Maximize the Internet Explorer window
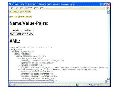 pos(105,4)
